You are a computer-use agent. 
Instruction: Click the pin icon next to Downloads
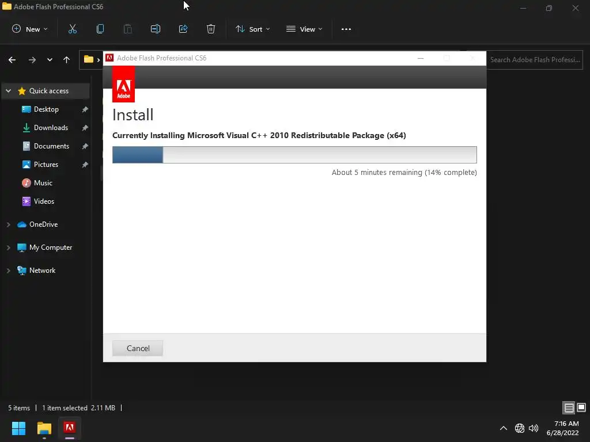point(85,128)
